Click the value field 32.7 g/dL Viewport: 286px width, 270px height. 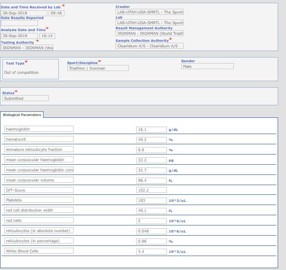(x=152, y=171)
